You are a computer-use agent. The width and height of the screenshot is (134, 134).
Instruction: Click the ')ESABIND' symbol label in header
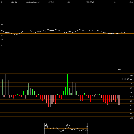coord(90,2)
